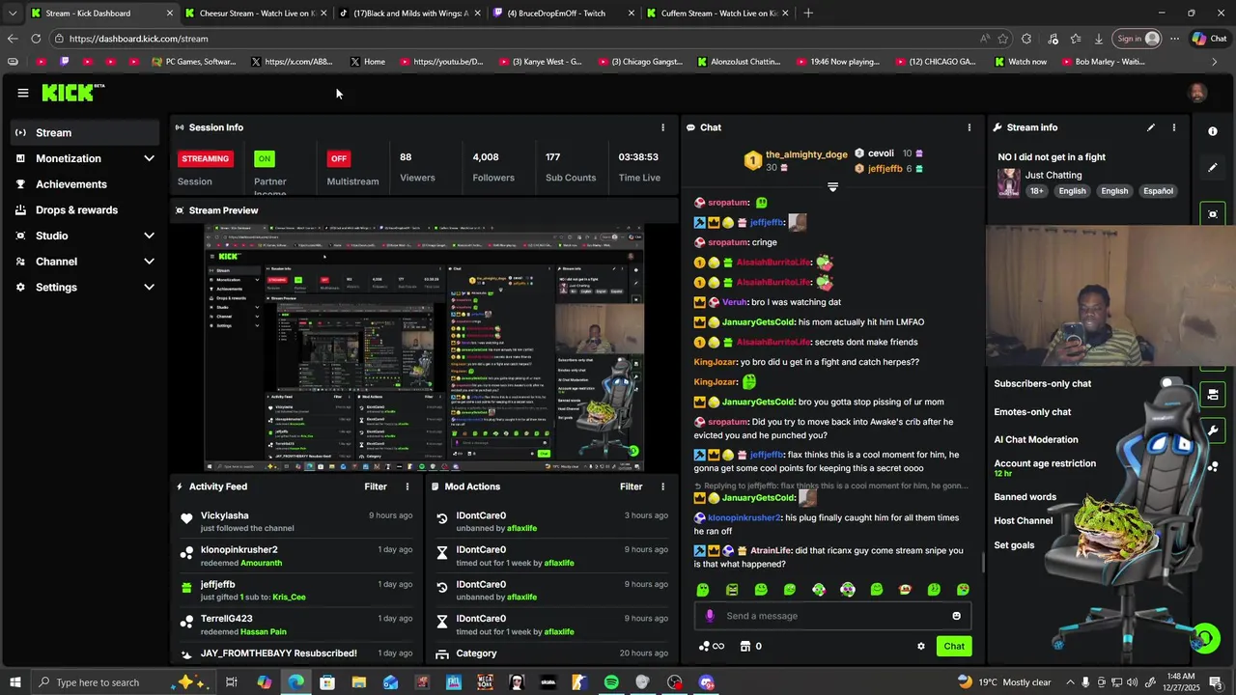Open new browser tab plus button
This screenshot has height=695, width=1236.
pos(808,14)
